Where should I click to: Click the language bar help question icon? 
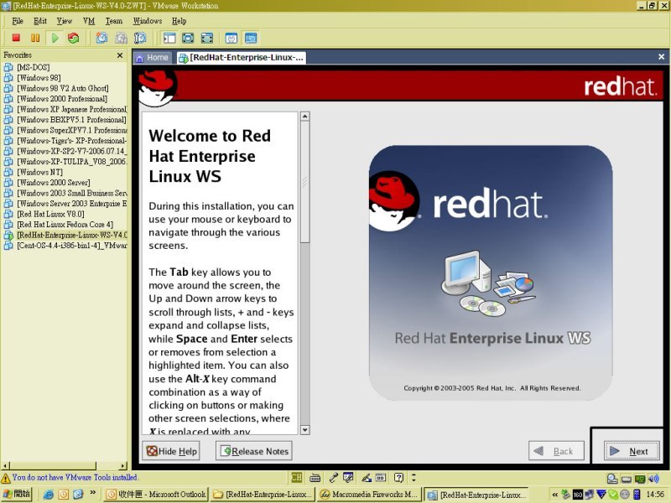pyautogui.click(x=398, y=477)
